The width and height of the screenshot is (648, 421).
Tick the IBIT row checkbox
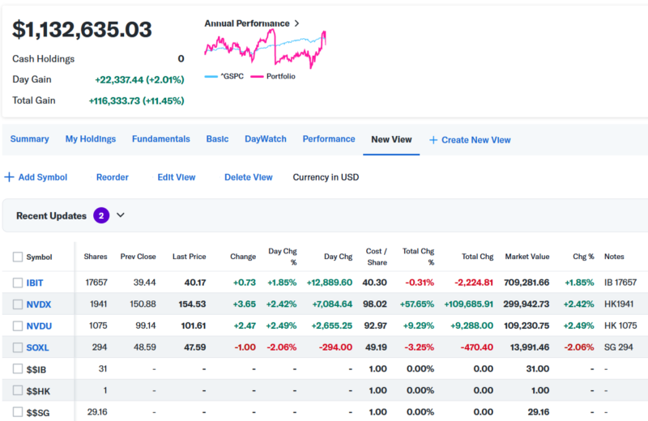tap(18, 283)
